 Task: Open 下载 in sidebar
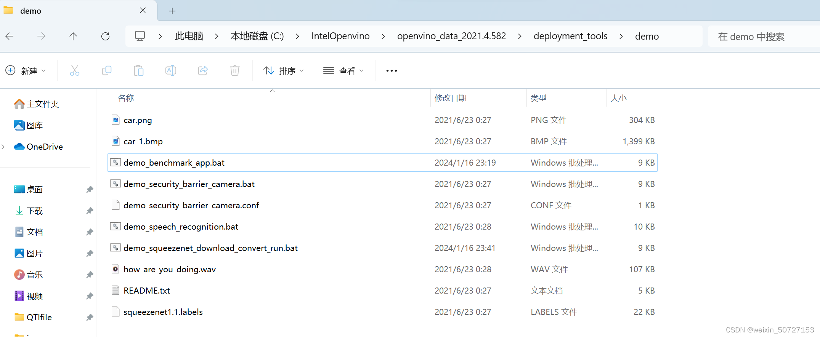coord(29,211)
